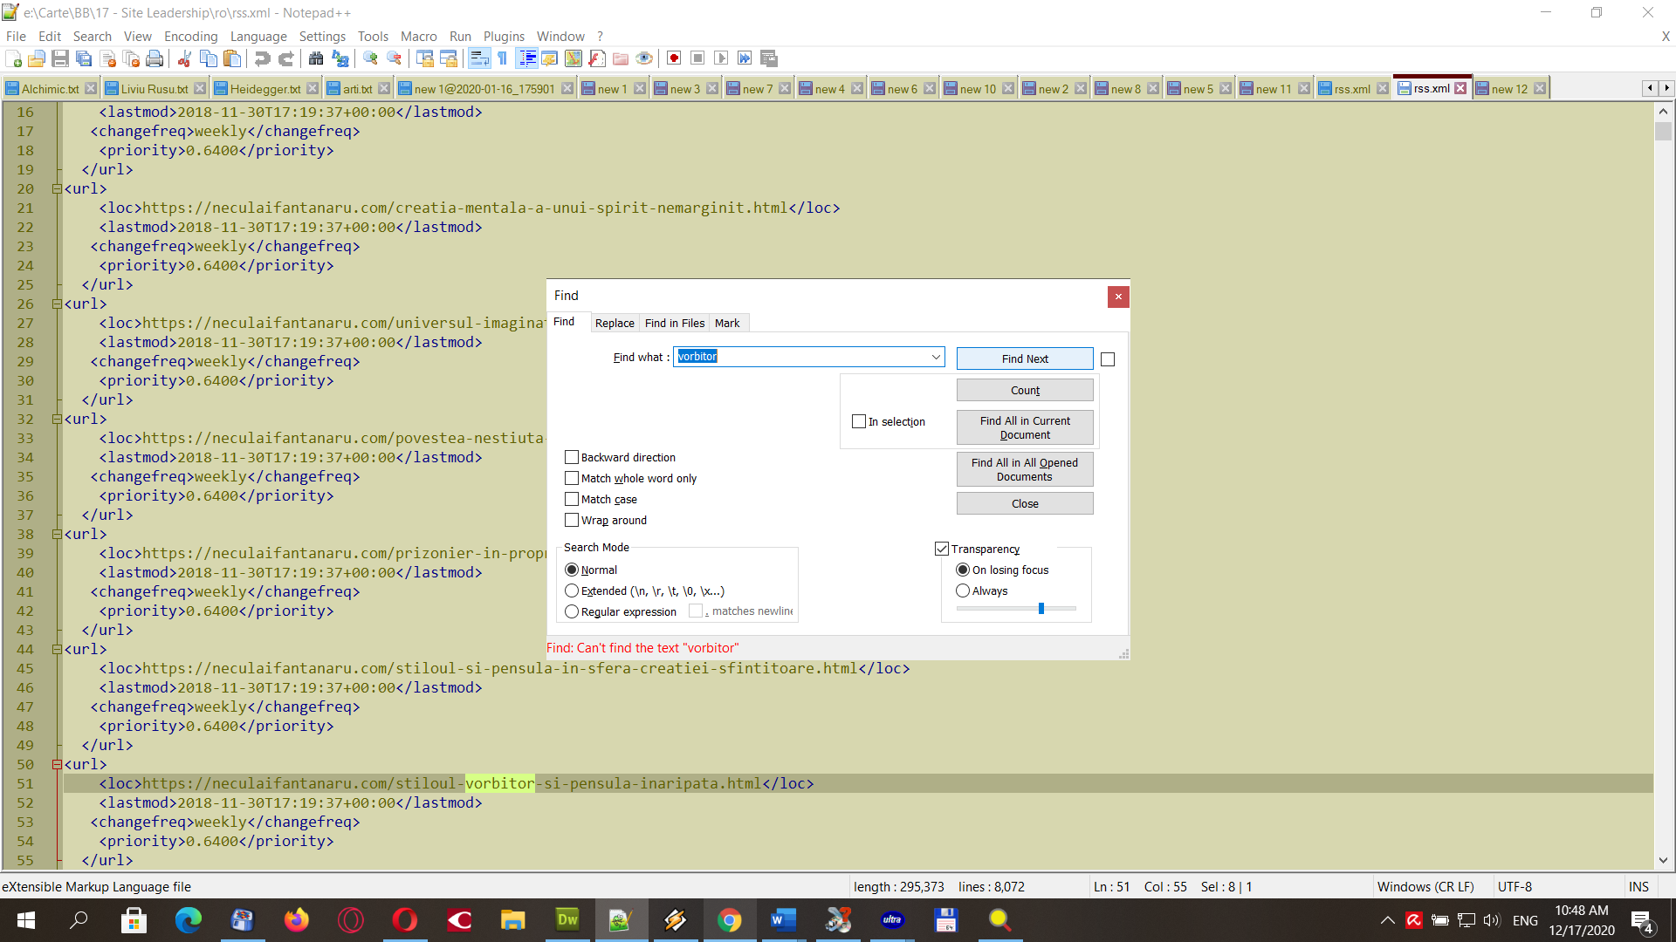
Task: Click the Count button
Action: pos(1025,390)
